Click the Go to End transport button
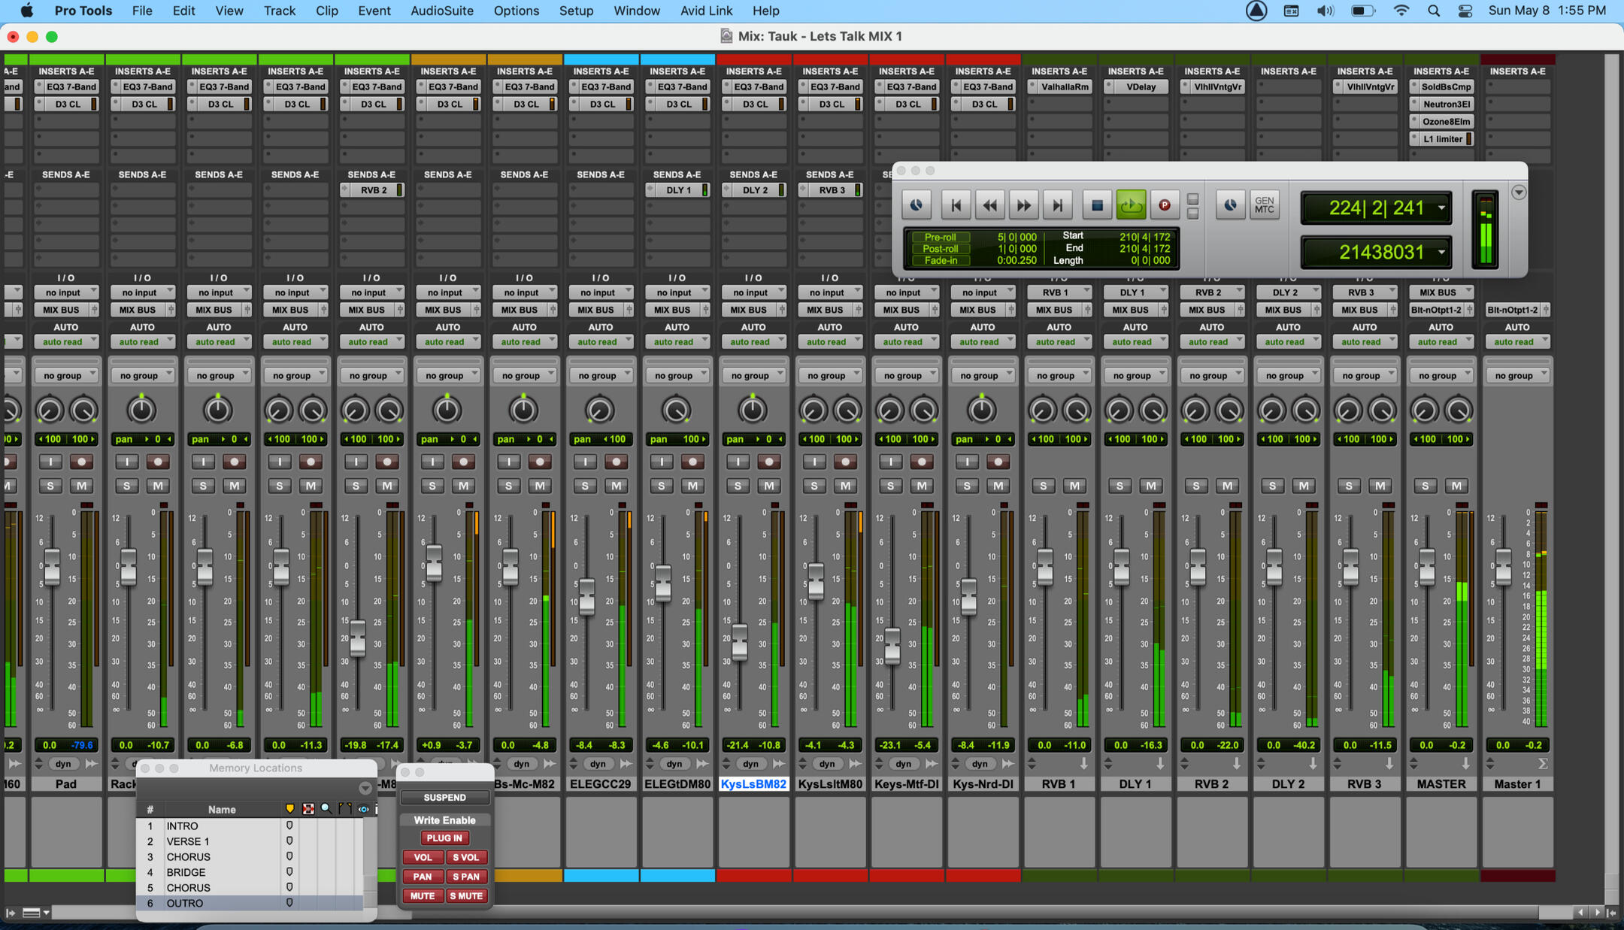The height and width of the screenshot is (930, 1624). [1057, 205]
